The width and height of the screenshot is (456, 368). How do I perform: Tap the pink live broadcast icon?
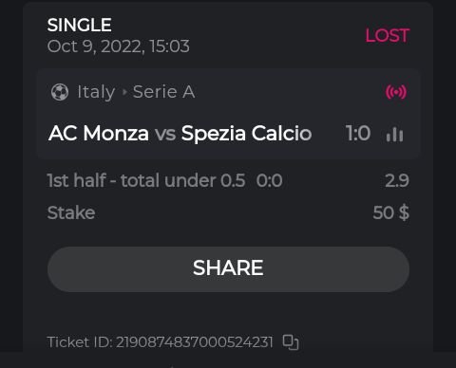coord(396,92)
